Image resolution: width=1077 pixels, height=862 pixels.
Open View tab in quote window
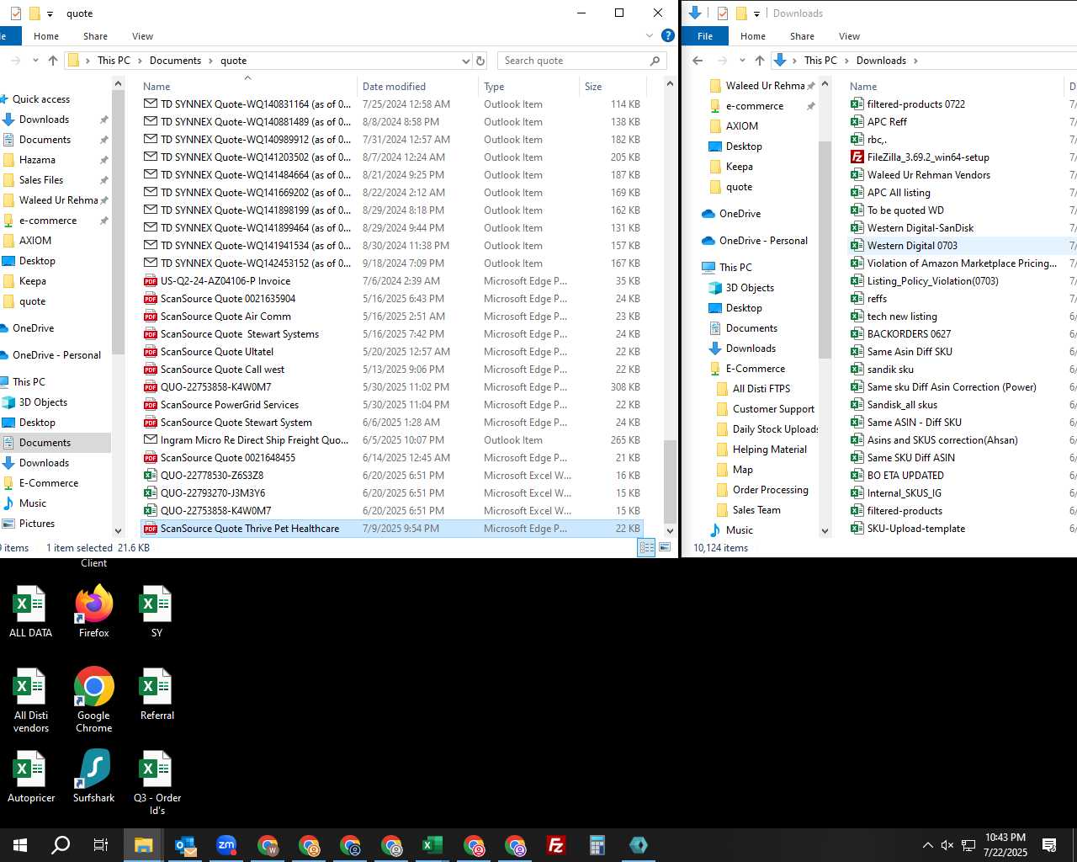[142, 36]
